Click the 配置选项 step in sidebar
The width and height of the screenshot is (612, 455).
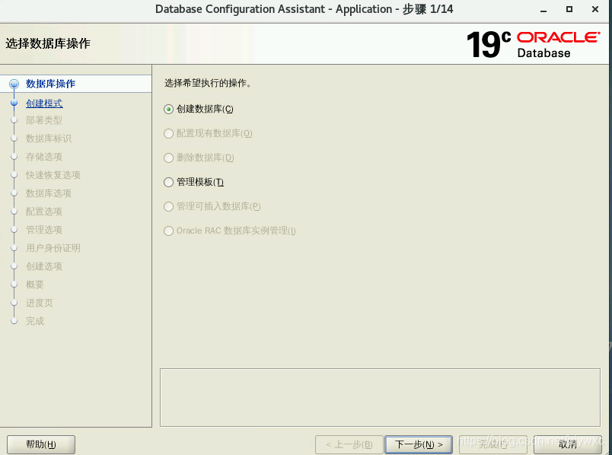(x=43, y=212)
